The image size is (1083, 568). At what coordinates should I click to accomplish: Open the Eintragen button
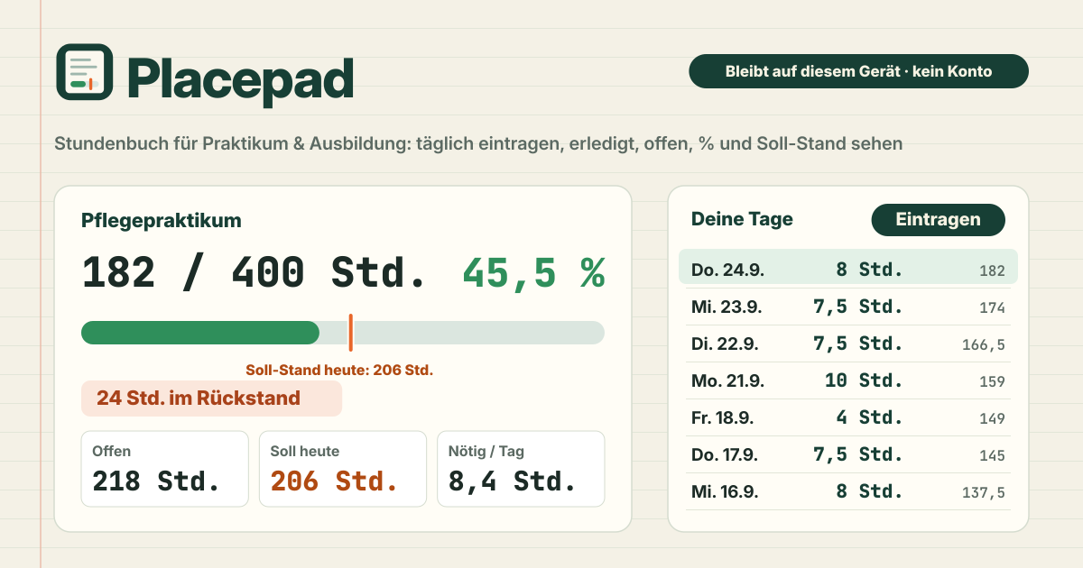[938, 220]
